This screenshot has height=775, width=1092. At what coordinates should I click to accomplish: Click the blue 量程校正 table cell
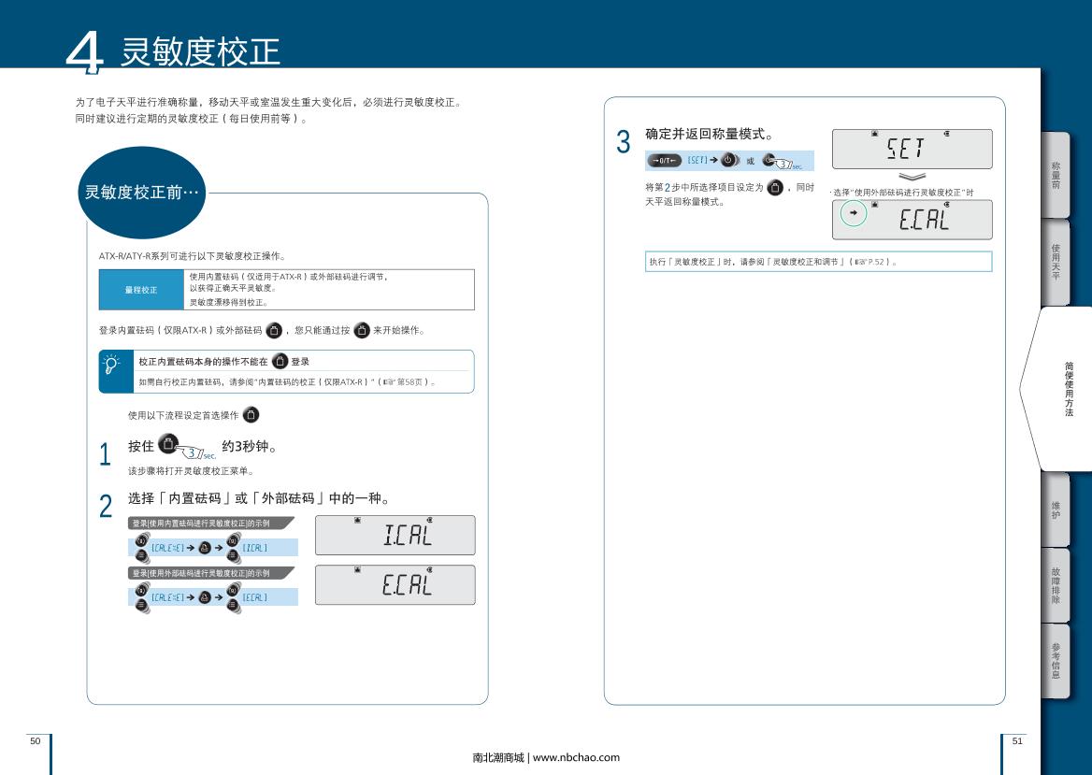click(x=142, y=290)
